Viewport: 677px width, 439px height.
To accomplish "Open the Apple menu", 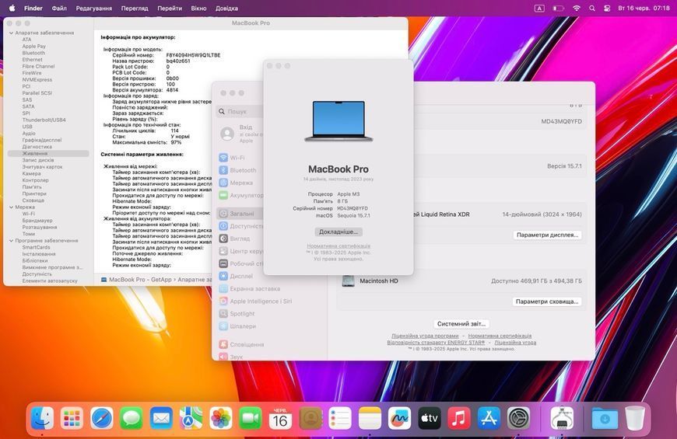I will 12,9.
